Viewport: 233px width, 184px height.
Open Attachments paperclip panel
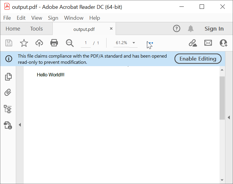(x=8, y=92)
